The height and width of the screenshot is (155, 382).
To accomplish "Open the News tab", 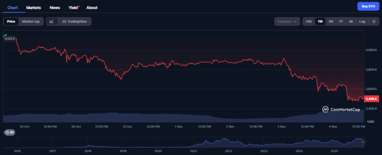I will (55, 7).
